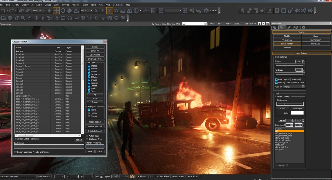The height and width of the screenshot is (180, 332).
Task: Click the Invert Selection button
Action: (95, 59)
